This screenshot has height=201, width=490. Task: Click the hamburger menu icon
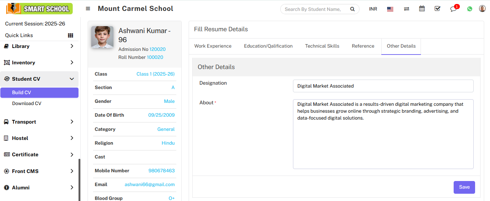point(88,9)
